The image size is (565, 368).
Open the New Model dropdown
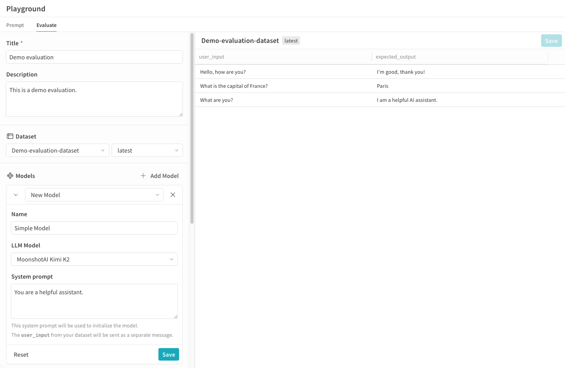(94, 195)
